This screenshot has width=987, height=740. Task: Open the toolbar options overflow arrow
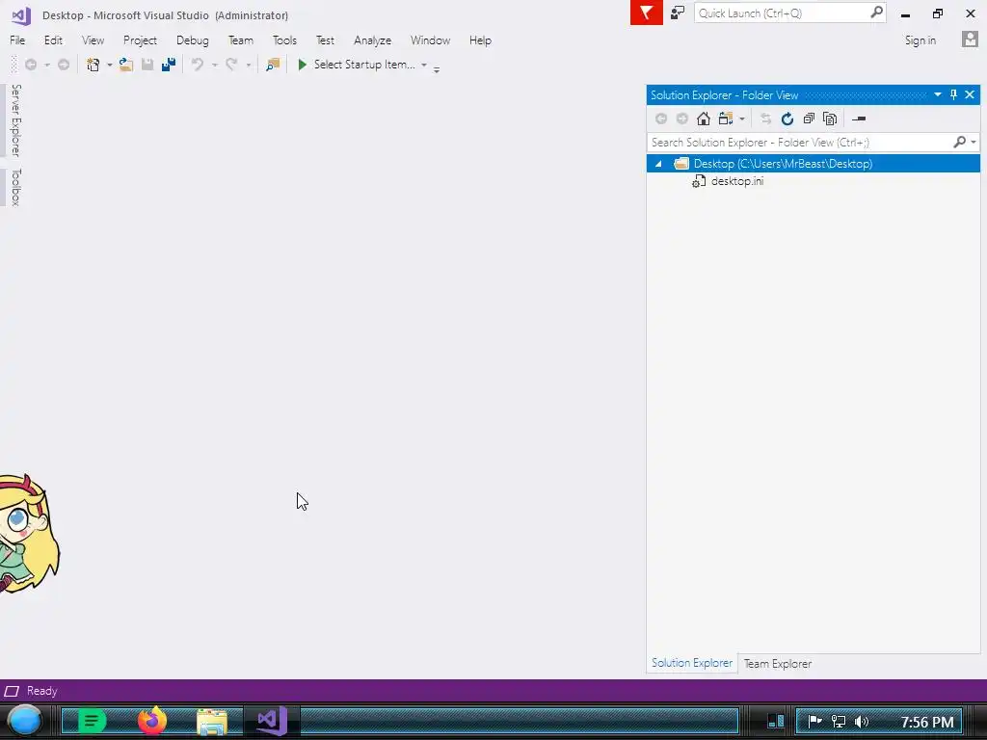(437, 69)
